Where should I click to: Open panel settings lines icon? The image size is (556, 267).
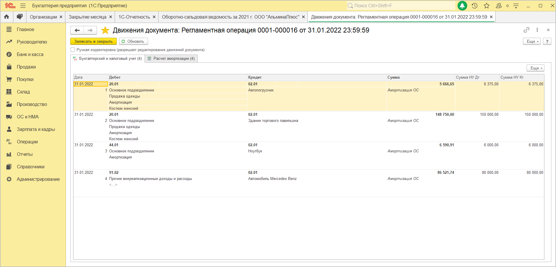point(516,6)
